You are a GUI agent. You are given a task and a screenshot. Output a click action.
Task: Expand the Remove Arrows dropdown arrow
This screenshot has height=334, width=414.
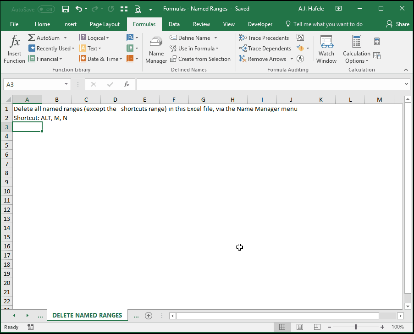click(x=292, y=59)
